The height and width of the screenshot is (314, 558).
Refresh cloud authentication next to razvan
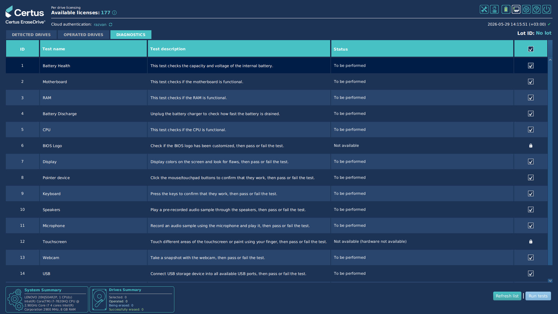pos(111,25)
